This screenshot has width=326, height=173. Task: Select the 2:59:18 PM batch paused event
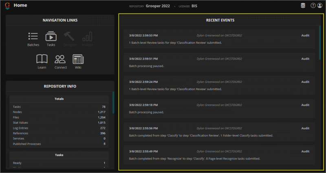(x=219, y=109)
